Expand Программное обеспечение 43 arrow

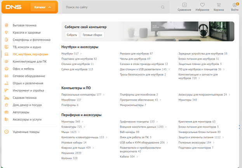160,100
